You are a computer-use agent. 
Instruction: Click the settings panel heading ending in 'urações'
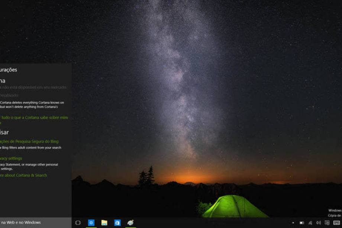[x=9, y=70]
